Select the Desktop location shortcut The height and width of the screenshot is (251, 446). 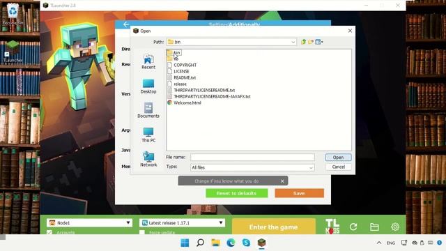point(148,86)
